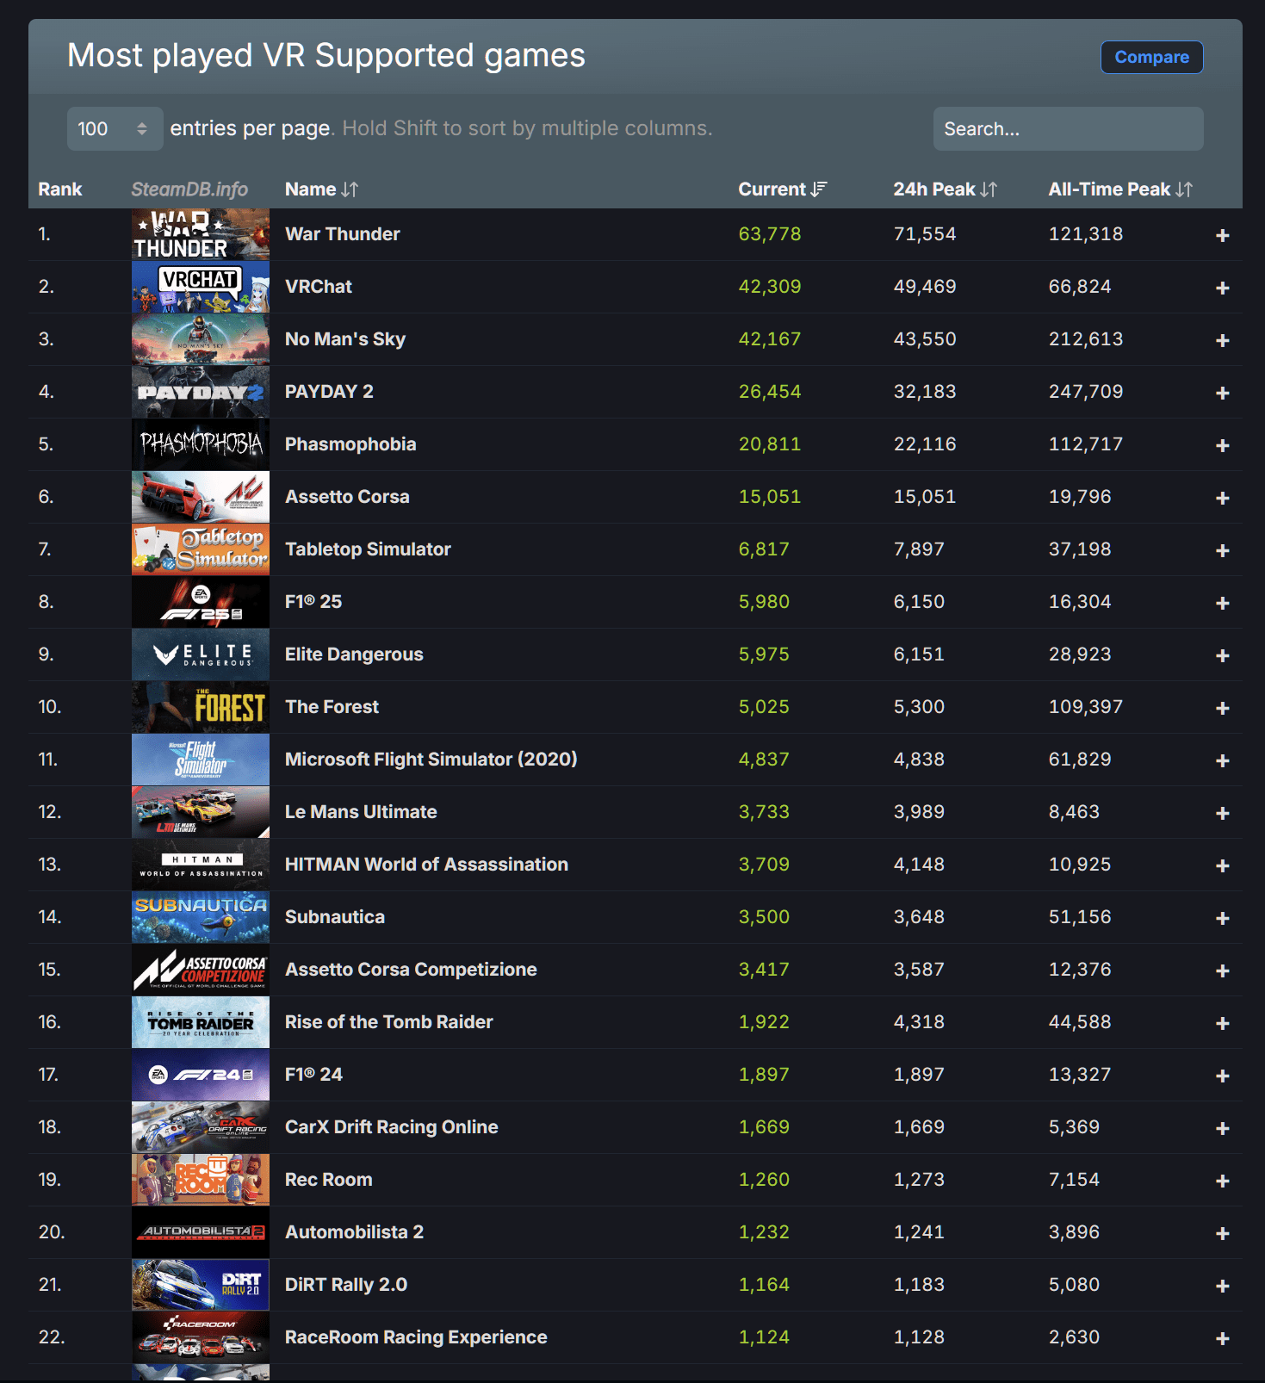The width and height of the screenshot is (1265, 1383).
Task: Focus the Search input field
Action: point(1068,128)
